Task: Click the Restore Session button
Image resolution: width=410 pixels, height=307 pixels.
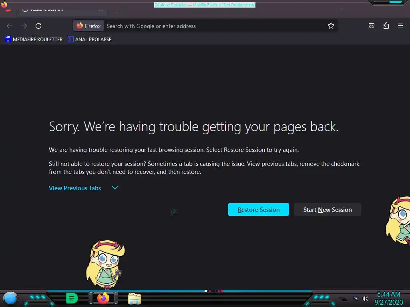Action: 258,209
